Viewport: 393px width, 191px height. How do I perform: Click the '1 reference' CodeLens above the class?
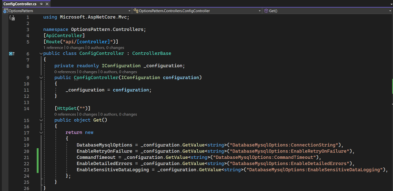tap(54, 48)
